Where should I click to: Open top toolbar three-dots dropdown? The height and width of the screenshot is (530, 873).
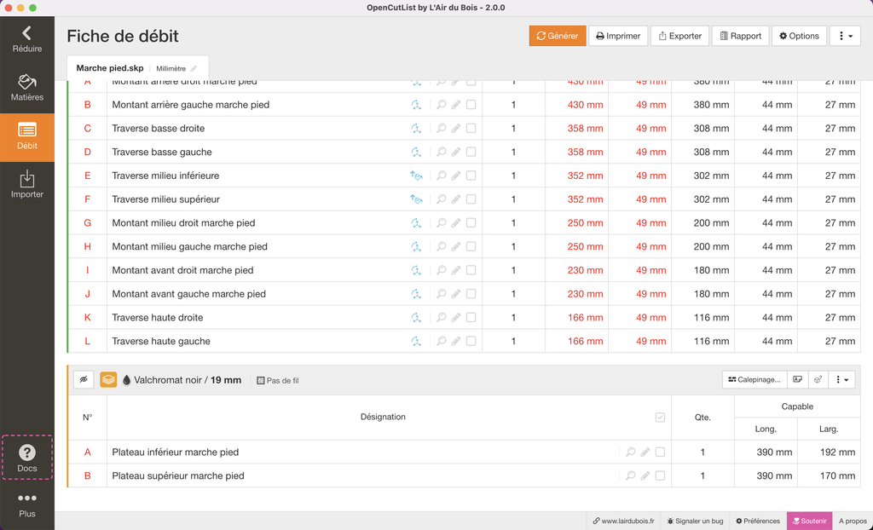click(845, 36)
